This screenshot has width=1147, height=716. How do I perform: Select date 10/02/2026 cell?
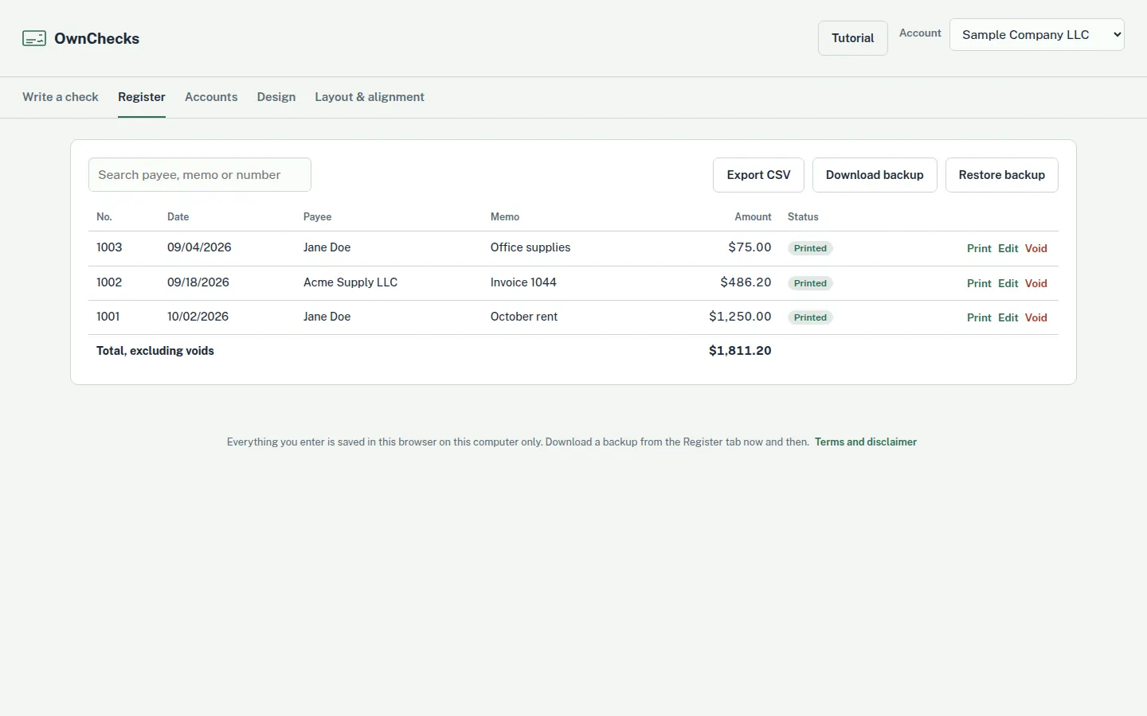(198, 317)
